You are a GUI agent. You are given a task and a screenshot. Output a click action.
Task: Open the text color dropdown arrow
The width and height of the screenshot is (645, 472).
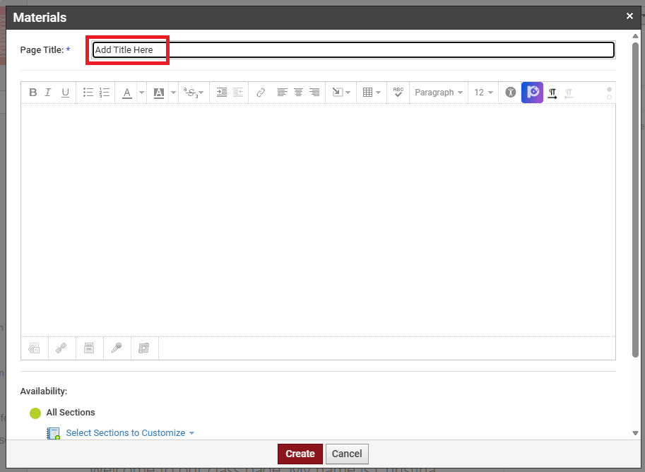(x=141, y=93)
